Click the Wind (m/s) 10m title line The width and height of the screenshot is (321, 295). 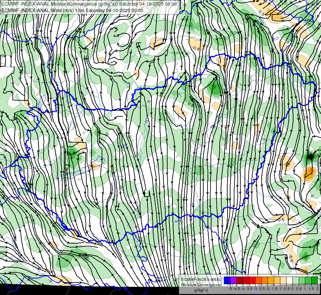click(72, 10)
